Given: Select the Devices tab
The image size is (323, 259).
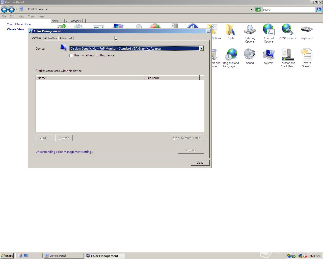Looking at the screenshot, I should tap(37, 38).
